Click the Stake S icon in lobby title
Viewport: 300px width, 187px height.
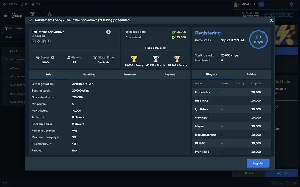coord(31,20)
